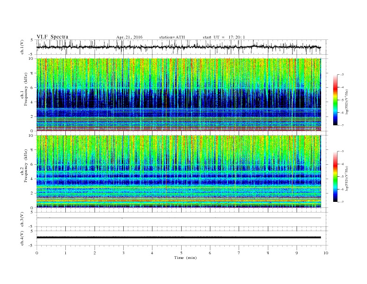Click the "6" kHz tick on ch.2 spectrogram

click(32, 164)
